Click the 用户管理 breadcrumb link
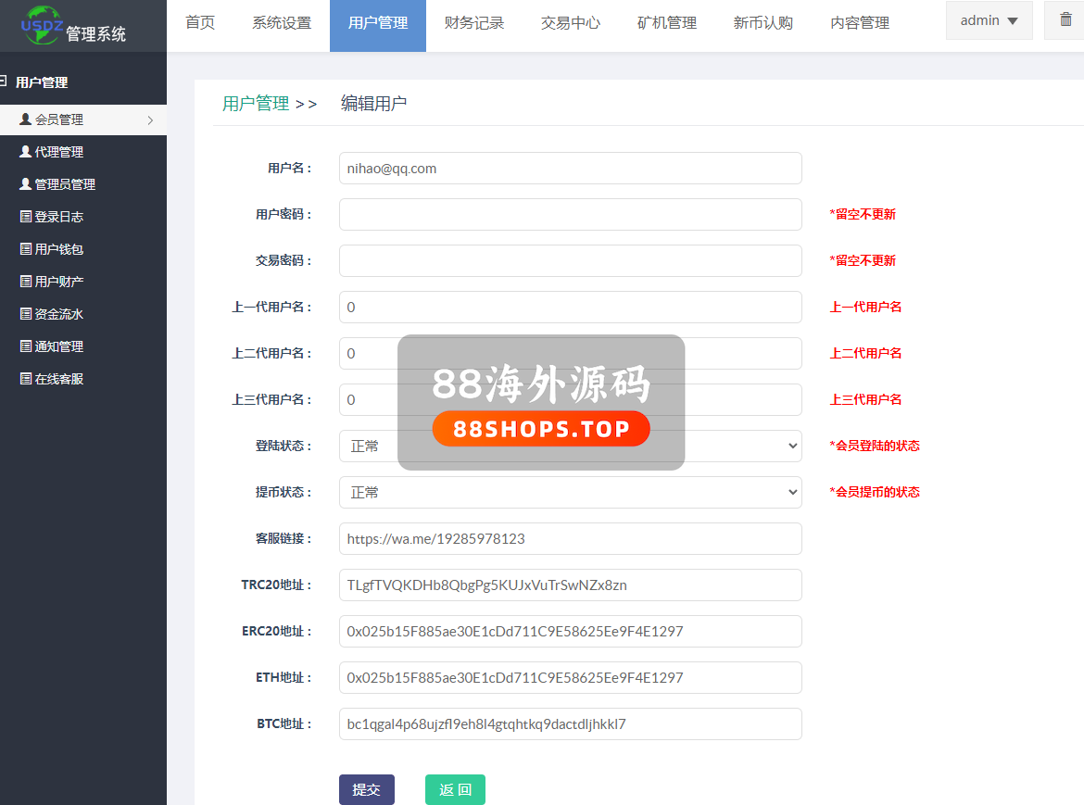1084x805 pixels. click(x=256, y=104)
